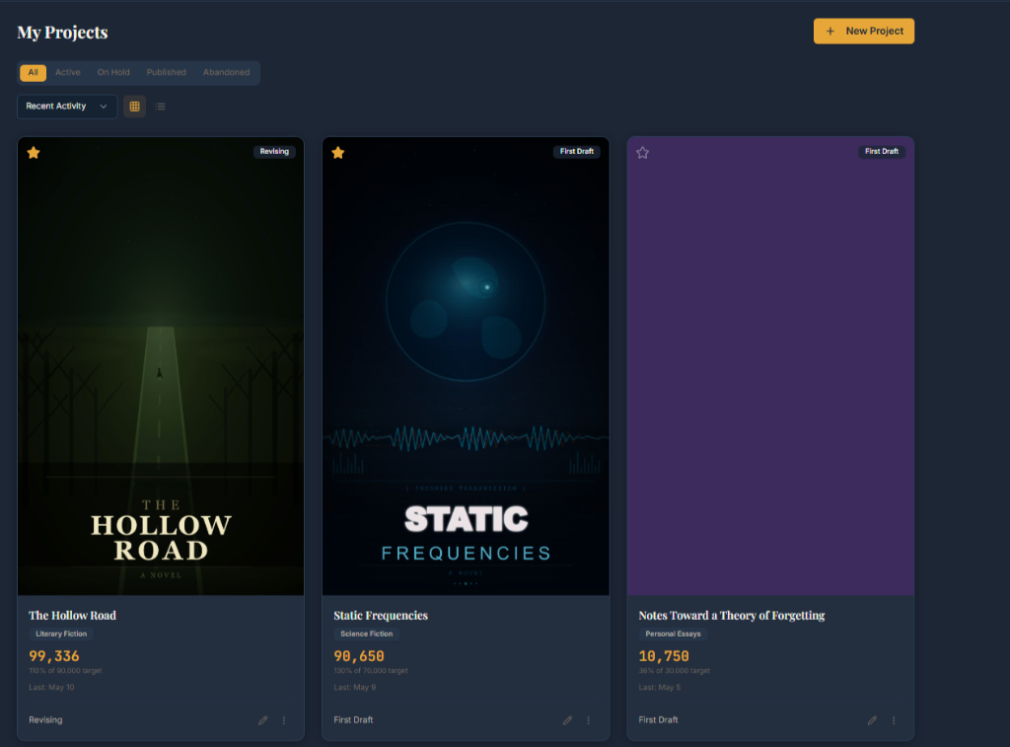This screenshot has width=1010, height=747.
Task: Open The Hollow Road title link
Action: click(72, 616)
